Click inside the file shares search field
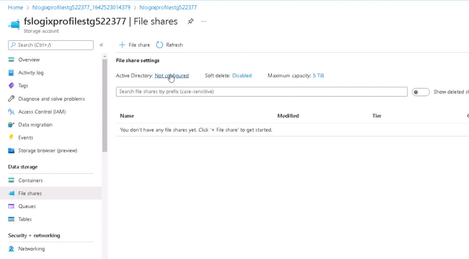This screenshot has width=469, height=259. tap(262, 92)
